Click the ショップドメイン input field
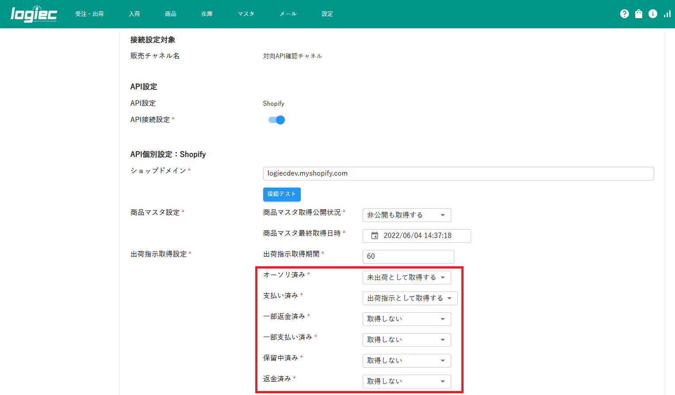This screenshot has height=395, width=675. click(x=458, y=173)
